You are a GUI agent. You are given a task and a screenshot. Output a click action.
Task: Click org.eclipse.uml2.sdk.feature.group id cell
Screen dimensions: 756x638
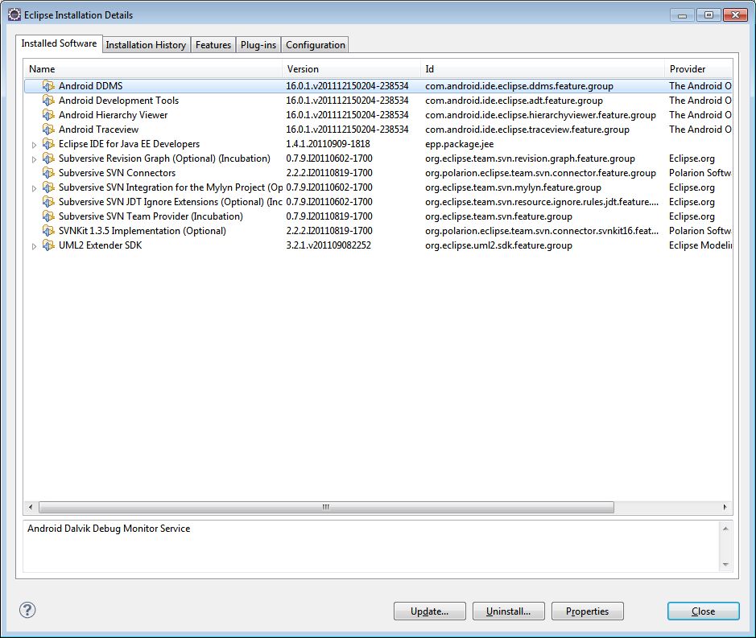[x=498, y=245]
